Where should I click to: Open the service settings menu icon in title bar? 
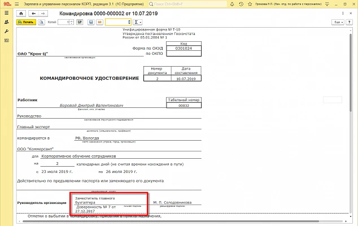click(x=327, y=4)
